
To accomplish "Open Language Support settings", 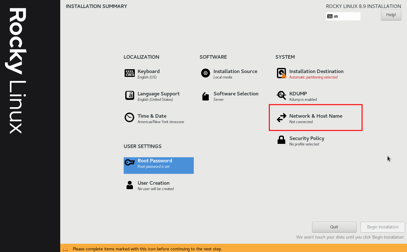I will (159, 94).
